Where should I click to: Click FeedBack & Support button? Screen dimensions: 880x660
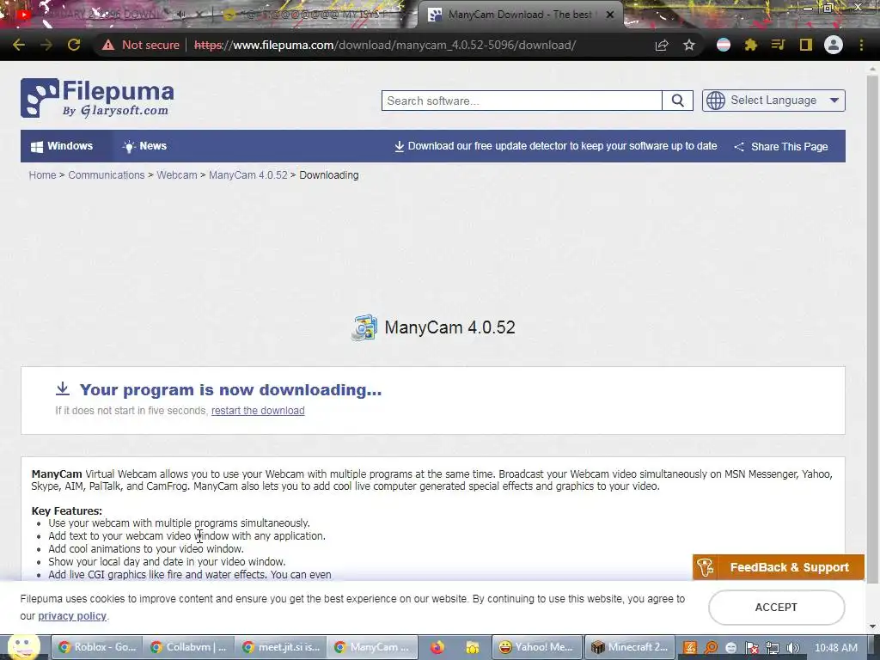tap(779, 567)
